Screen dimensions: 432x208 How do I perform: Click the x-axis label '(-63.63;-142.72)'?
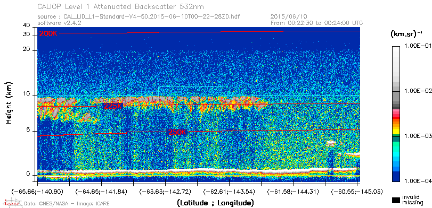pyautogui.click(x=165, y=192)
